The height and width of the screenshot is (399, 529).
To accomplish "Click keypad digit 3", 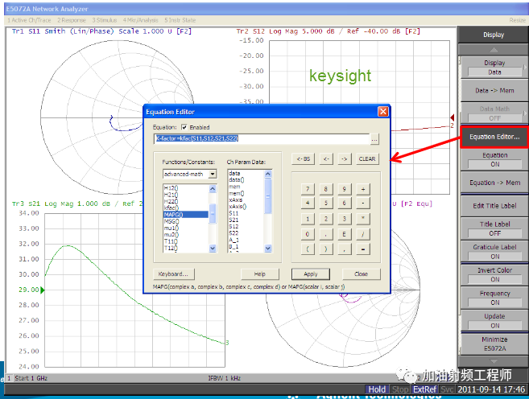I will (x=344, y=219).
